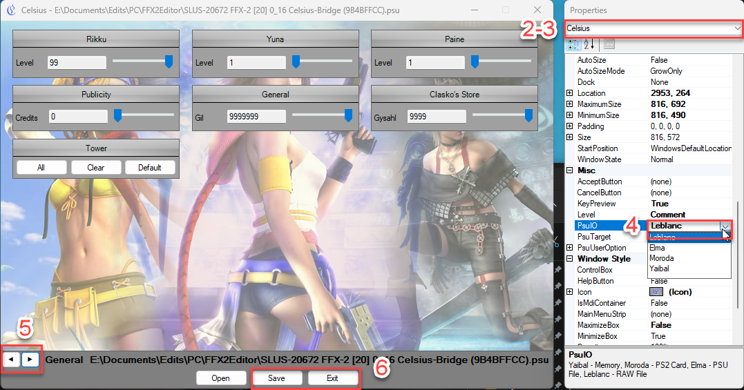Go to next page with right arrow
744x390 pixels.
coord(31,360)
